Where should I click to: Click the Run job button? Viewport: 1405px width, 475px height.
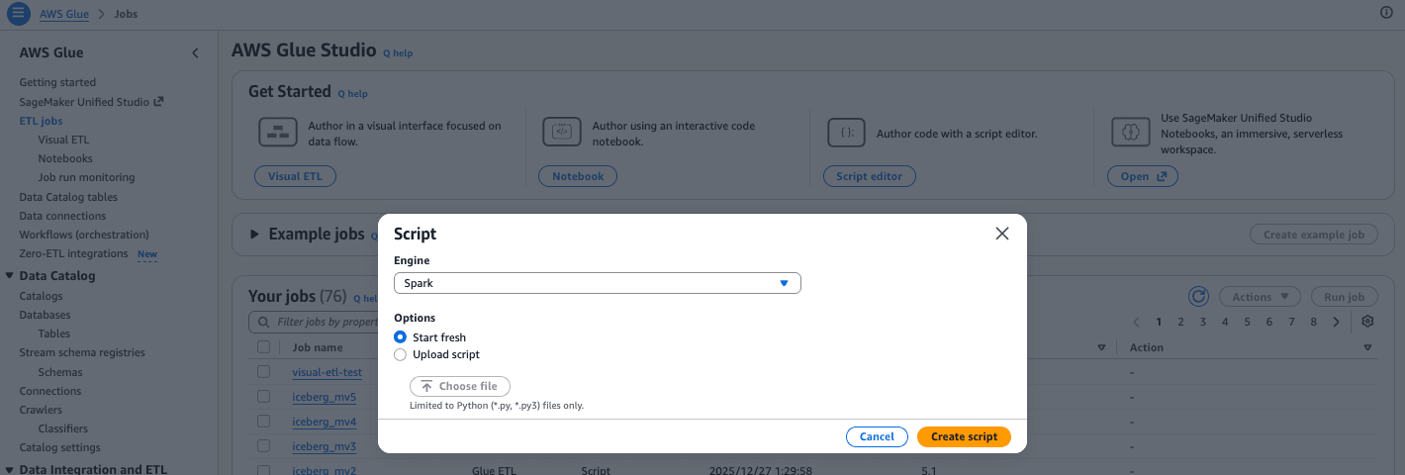coord(1344,297)
